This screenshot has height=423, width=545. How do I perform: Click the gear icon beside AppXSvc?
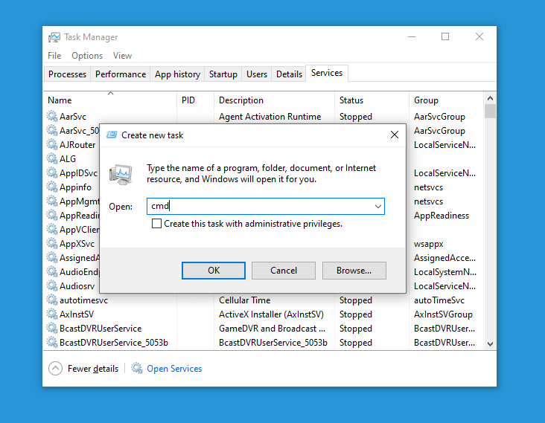52,243
